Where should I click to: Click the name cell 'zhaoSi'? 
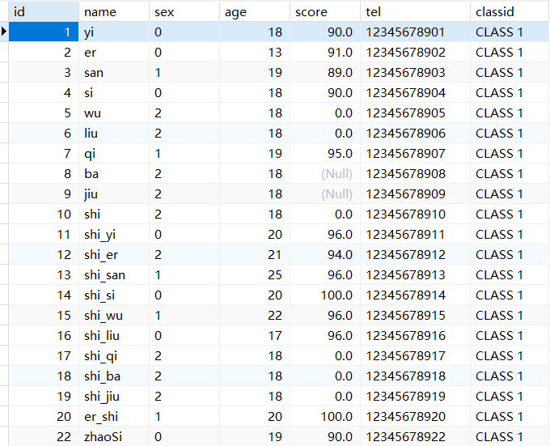click(x=114, y=437)
